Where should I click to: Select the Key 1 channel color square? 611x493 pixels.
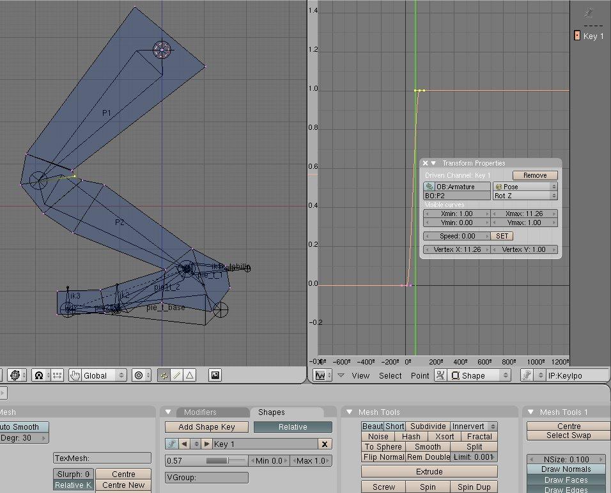pos(577,35)
